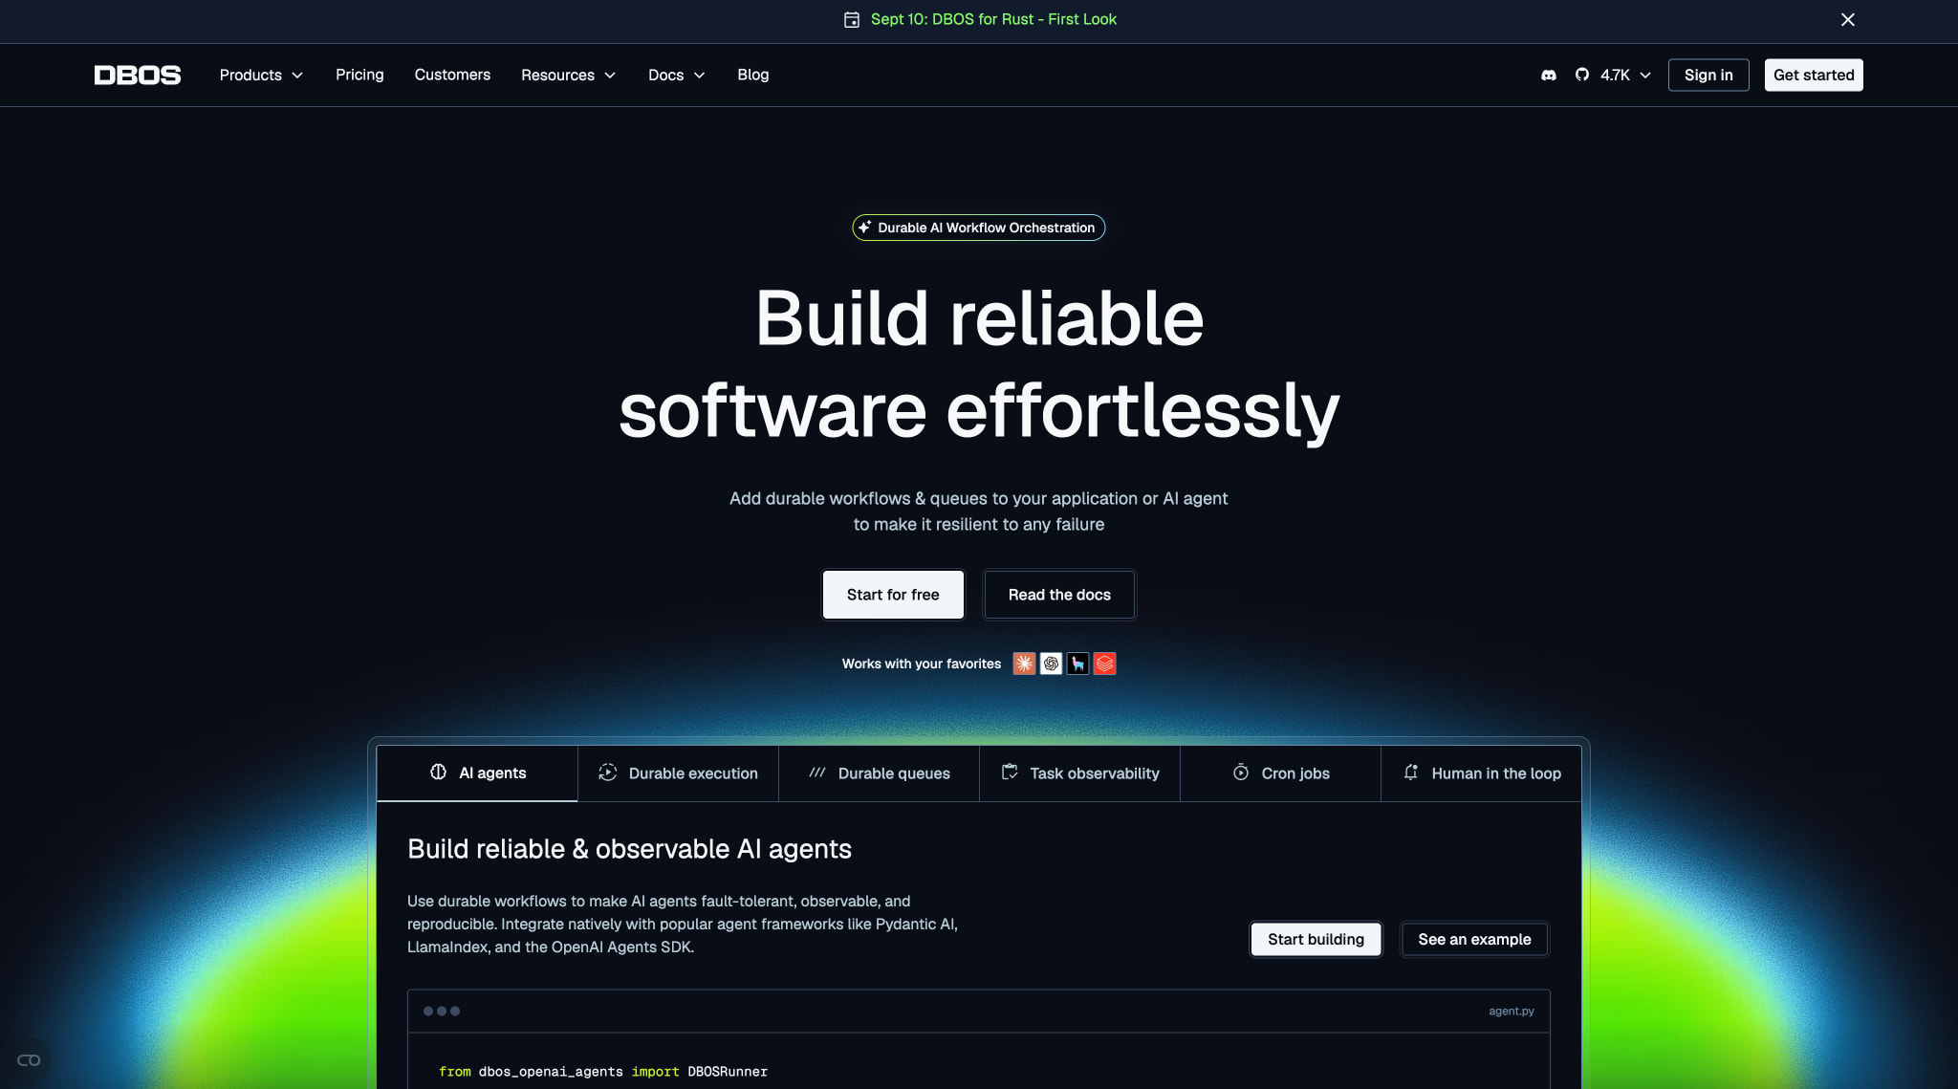The width and height of the screenshot is (1958, 1089).
Task: Click the Start building button
Action: [1316, 939]
